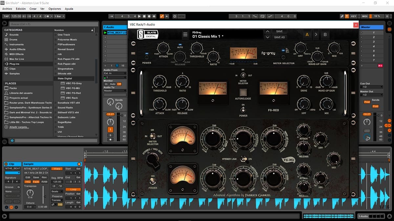
Task: Open the Crear menu
Action: (x=33, y=9)
